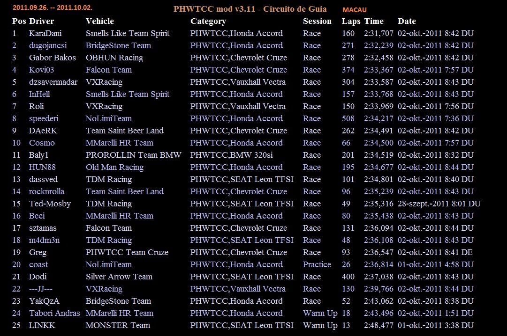Select driver coast

pyautogui.click(x=38, y=265)
